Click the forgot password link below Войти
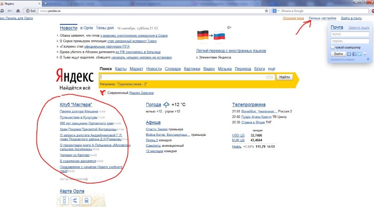Screen dimensions: 374x207 [x=342, y=60]
